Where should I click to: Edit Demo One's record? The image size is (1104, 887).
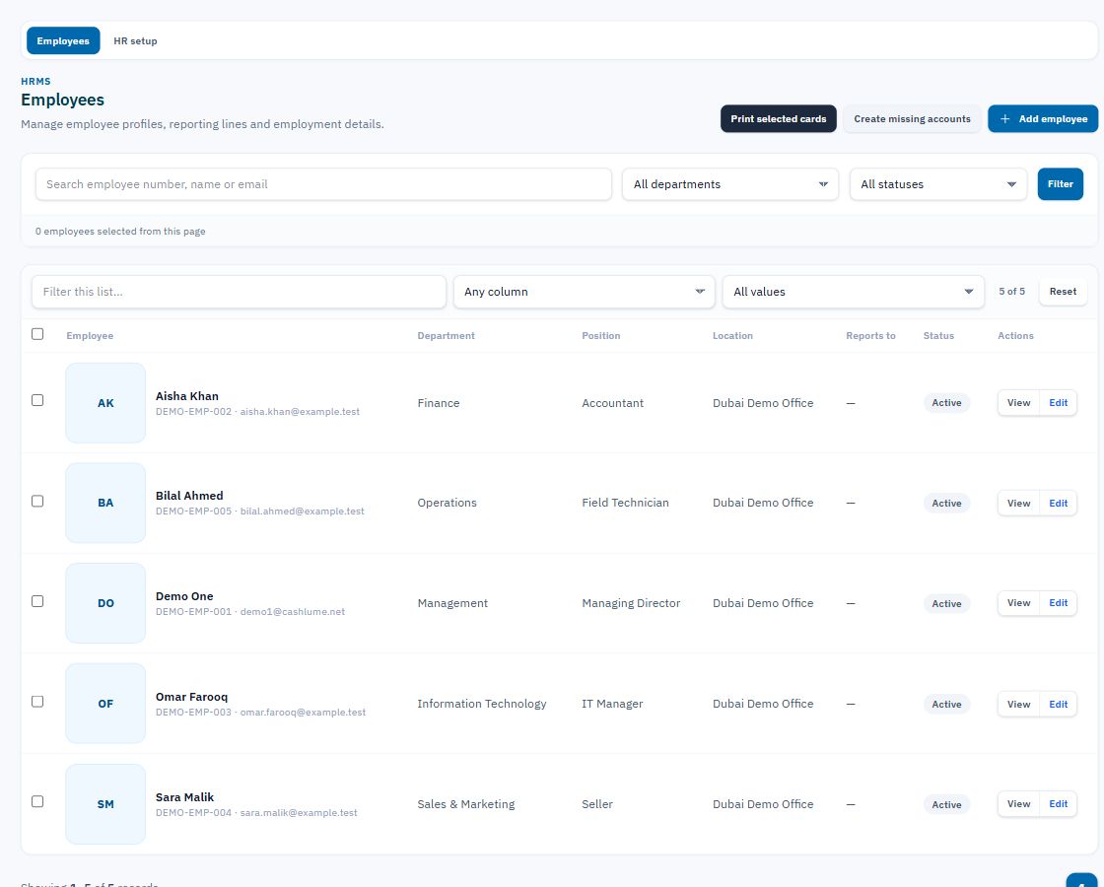[x=1059, y=603]
